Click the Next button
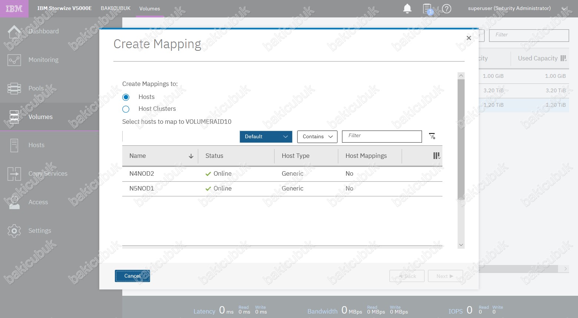Viewport: 578px width, 318px height. pyautogui.click(x=445, y=276)
